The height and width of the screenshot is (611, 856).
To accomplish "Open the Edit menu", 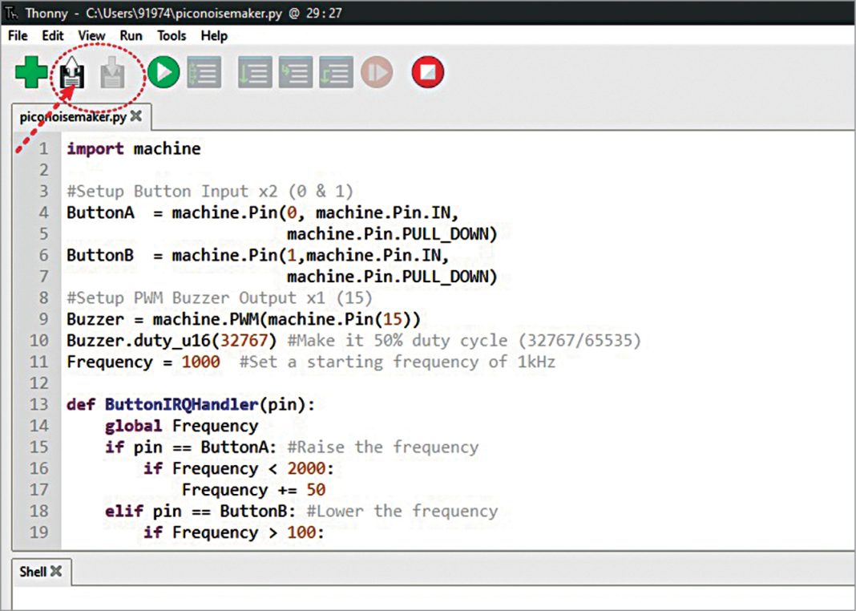I will click(x=52, y=35).
